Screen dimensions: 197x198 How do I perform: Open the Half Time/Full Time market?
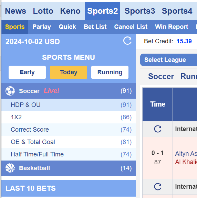pos(69,154)
